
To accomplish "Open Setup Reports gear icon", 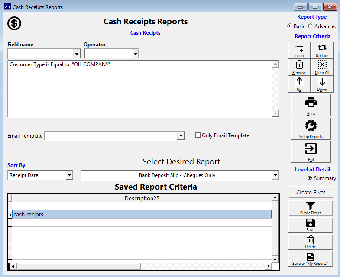I will click(x=311, y=129).
